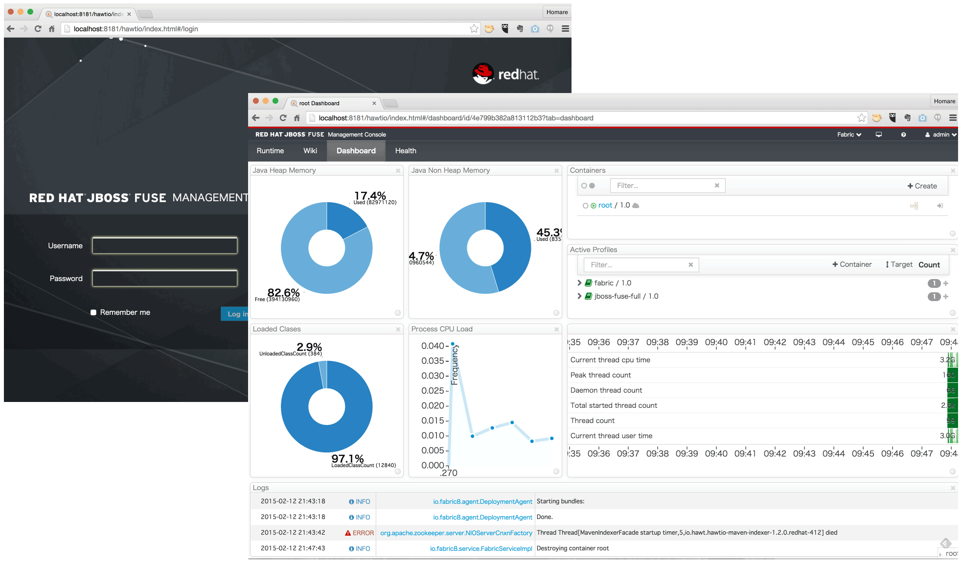Screen dimensions: 961x565
Task: Open the Runtime tab
Action: point(270,151)
